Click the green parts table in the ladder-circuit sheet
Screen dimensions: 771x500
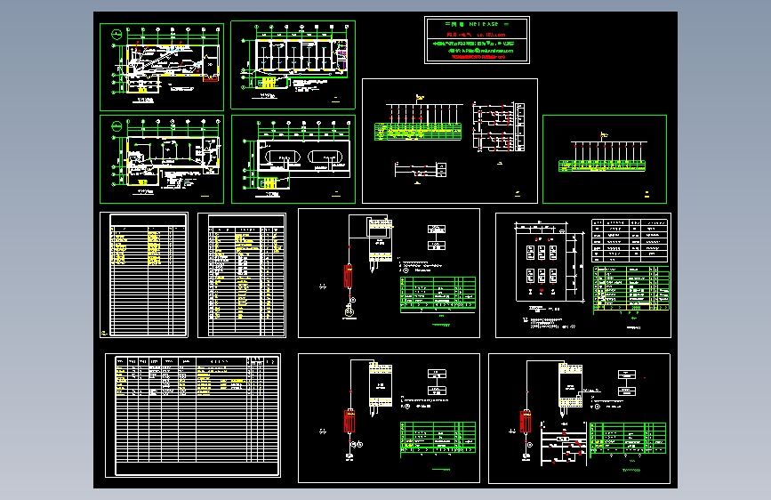628,438
